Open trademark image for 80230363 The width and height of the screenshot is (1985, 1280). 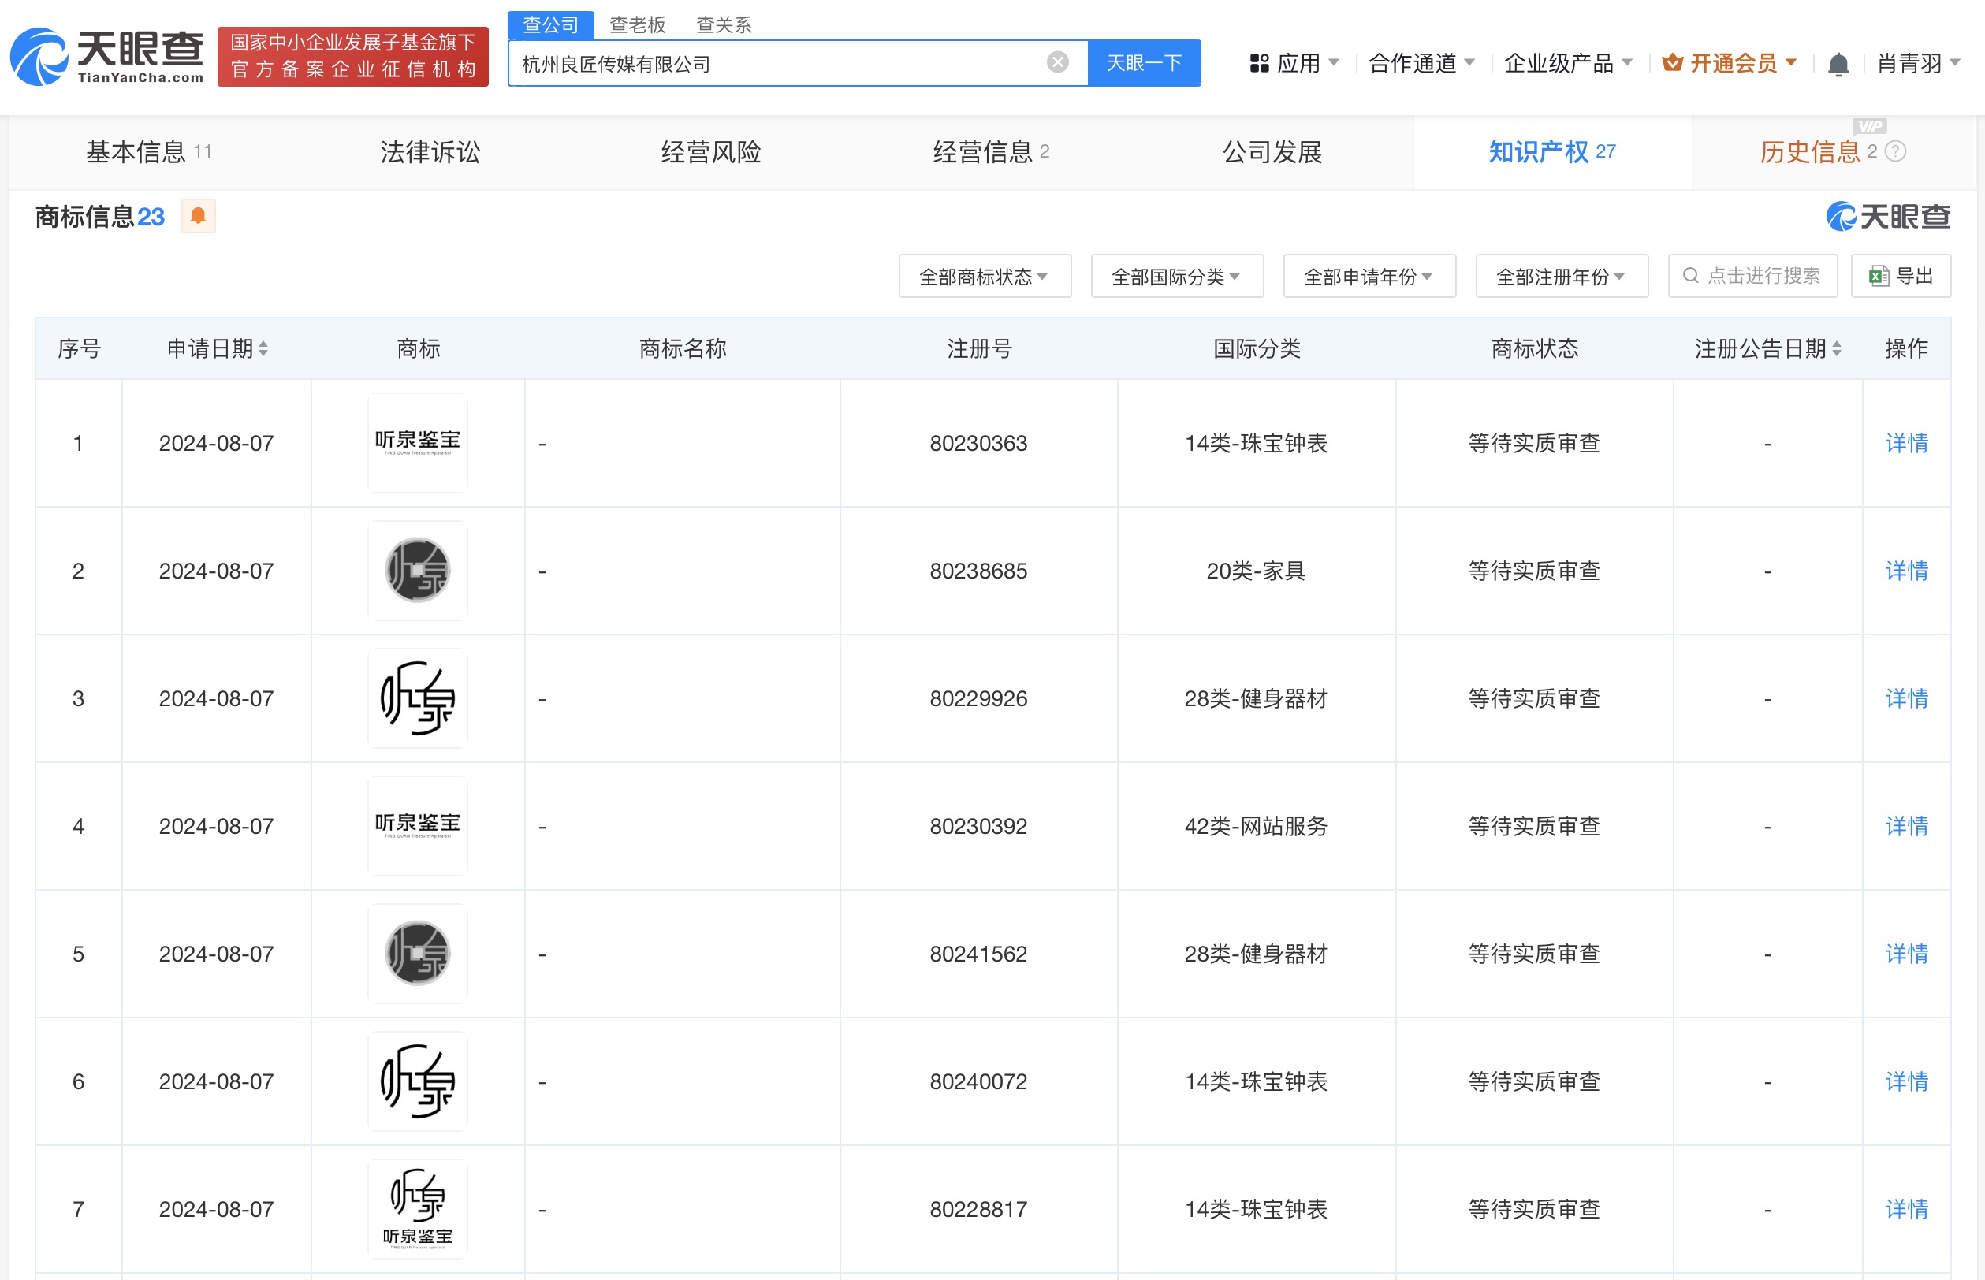[418, 443]
